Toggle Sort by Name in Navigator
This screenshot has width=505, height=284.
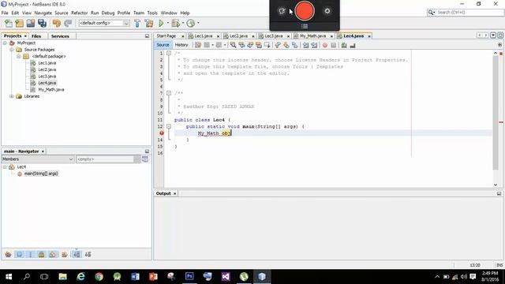(x=77, y=254)
